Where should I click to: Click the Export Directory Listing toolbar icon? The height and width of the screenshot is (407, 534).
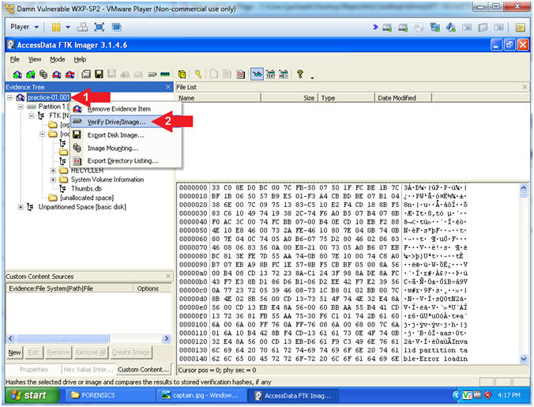pos(240,74)
